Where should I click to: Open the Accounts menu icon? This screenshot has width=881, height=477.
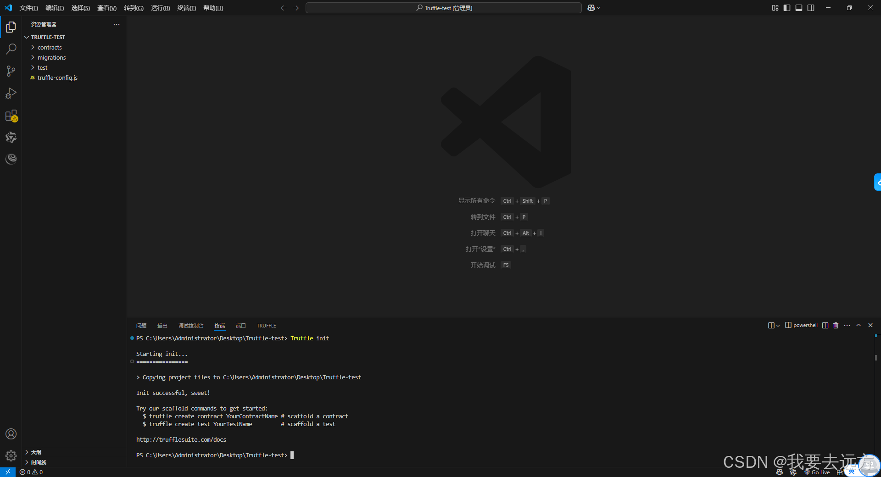click(x=11, y=434)
